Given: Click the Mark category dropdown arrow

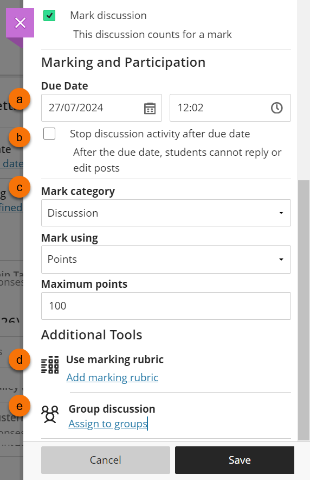Looking at the screenshot, I should (281, 213).
